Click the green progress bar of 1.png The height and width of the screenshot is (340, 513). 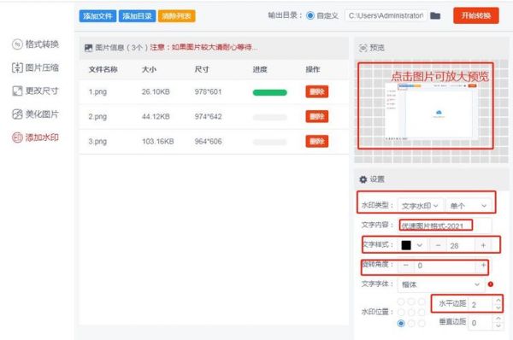click(270, 92)
